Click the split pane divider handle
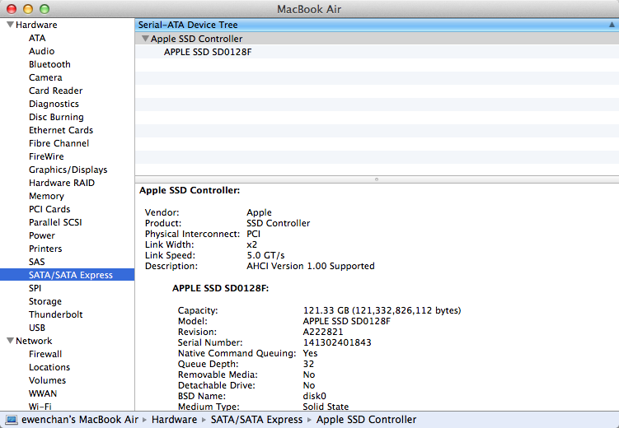Screen dimensions: 619x428 [377, 179]
